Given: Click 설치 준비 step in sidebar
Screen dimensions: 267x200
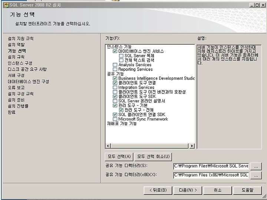Looking at the screenshot, I should (x=16, y=100).
